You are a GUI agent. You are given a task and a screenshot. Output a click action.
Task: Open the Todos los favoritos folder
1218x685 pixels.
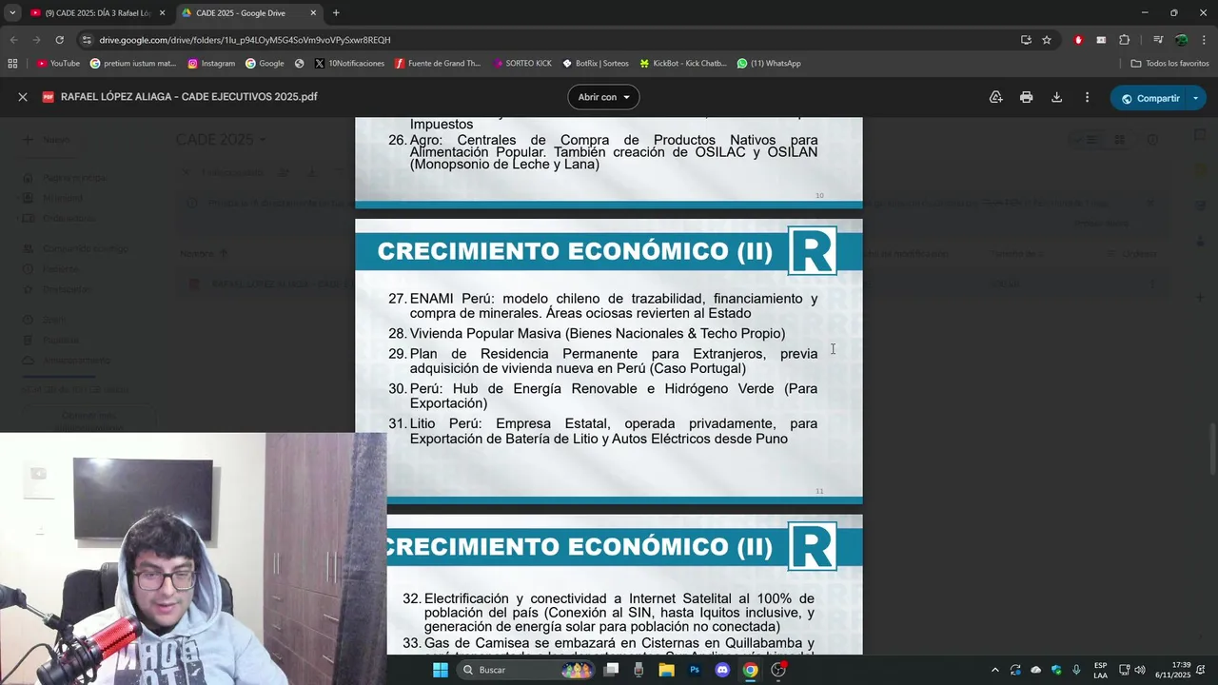tap(1169, 64)
